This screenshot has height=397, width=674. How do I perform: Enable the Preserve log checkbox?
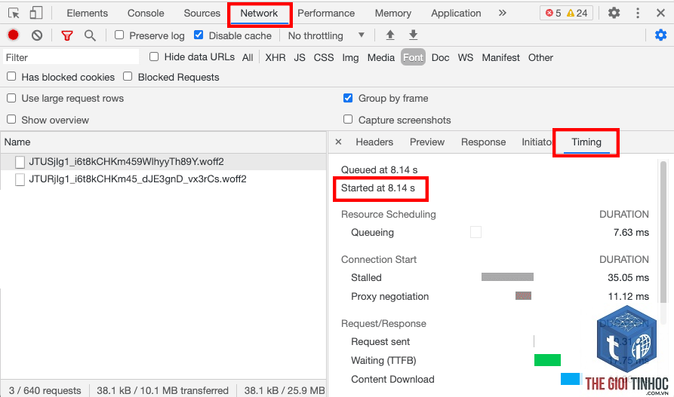click(119, 35)
